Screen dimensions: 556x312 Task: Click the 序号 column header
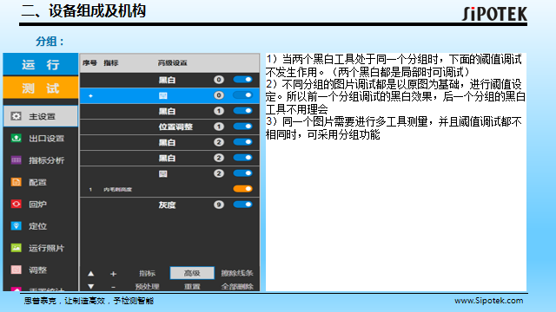(89, 63)
